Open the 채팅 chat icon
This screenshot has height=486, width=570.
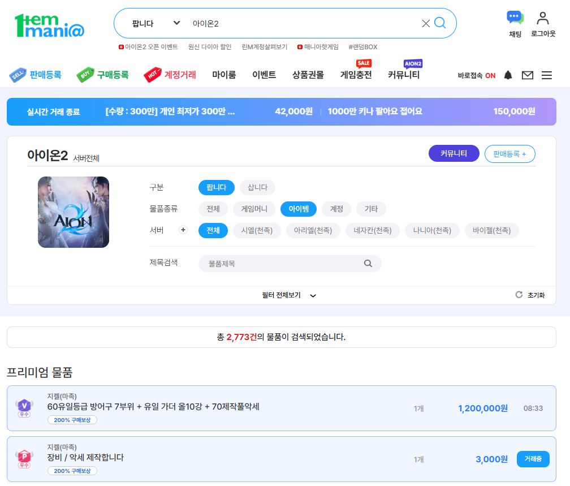[515, 18]
